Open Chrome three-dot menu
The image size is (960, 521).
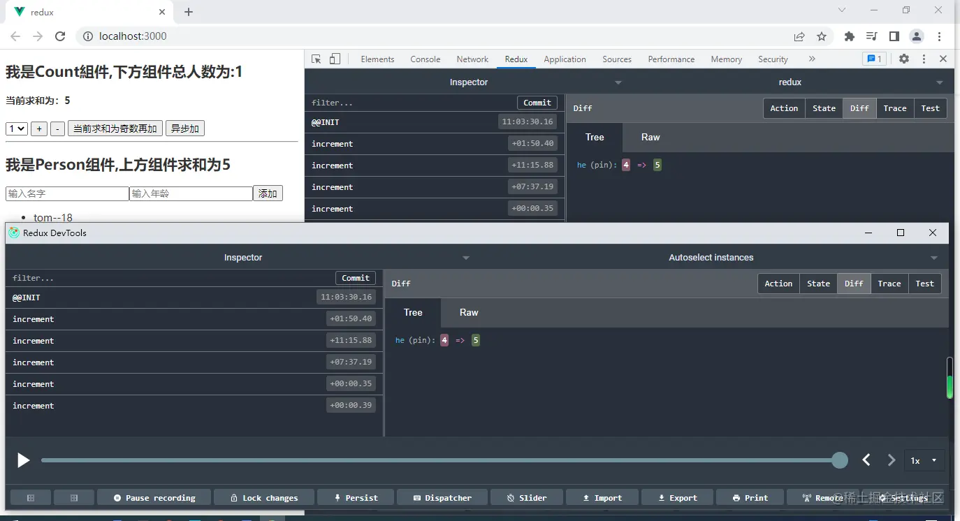tap(939, 36)
